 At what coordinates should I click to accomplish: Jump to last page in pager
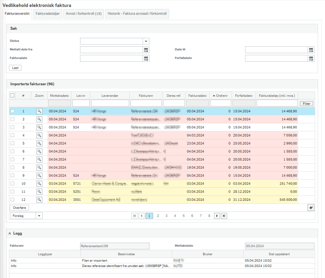coord(224,216)
